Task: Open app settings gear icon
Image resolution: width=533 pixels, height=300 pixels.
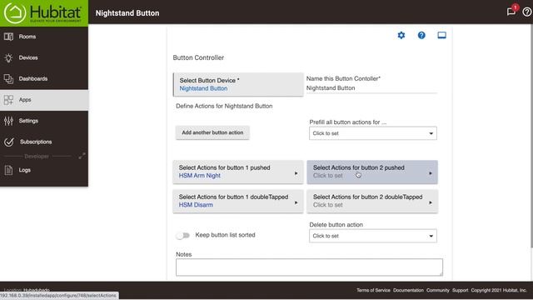Action: pyautogui.click(x=401, y=35)
